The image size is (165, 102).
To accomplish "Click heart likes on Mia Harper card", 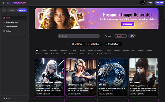I will coord(133,94).
